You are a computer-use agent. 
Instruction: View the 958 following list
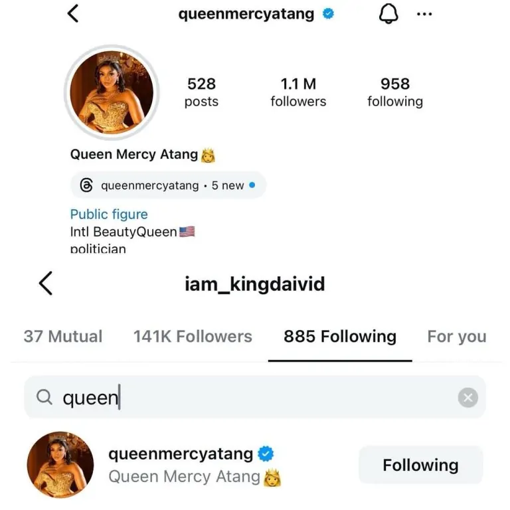(395, 92)
